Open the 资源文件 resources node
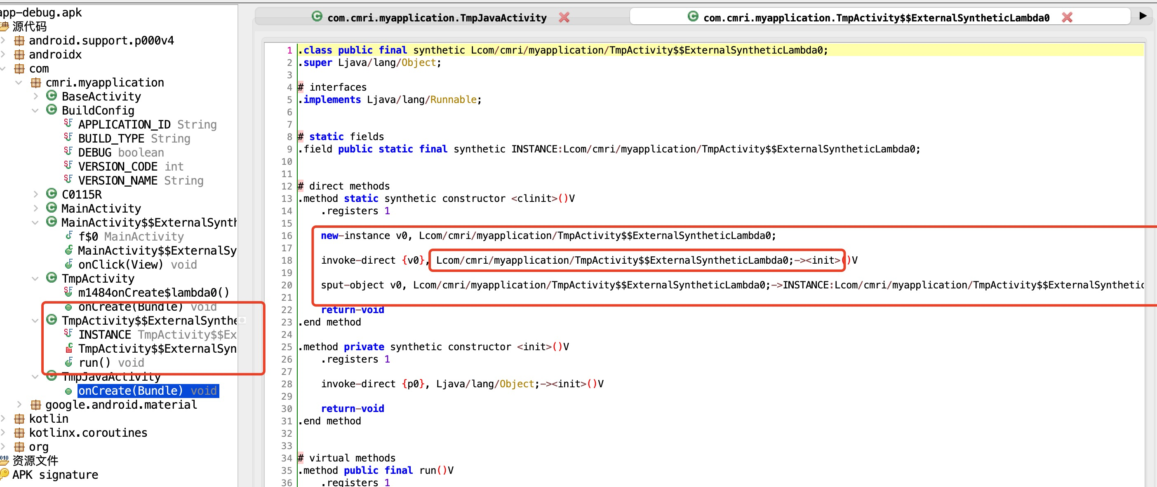The image size is (1157, 487). [x=35, y=461]
